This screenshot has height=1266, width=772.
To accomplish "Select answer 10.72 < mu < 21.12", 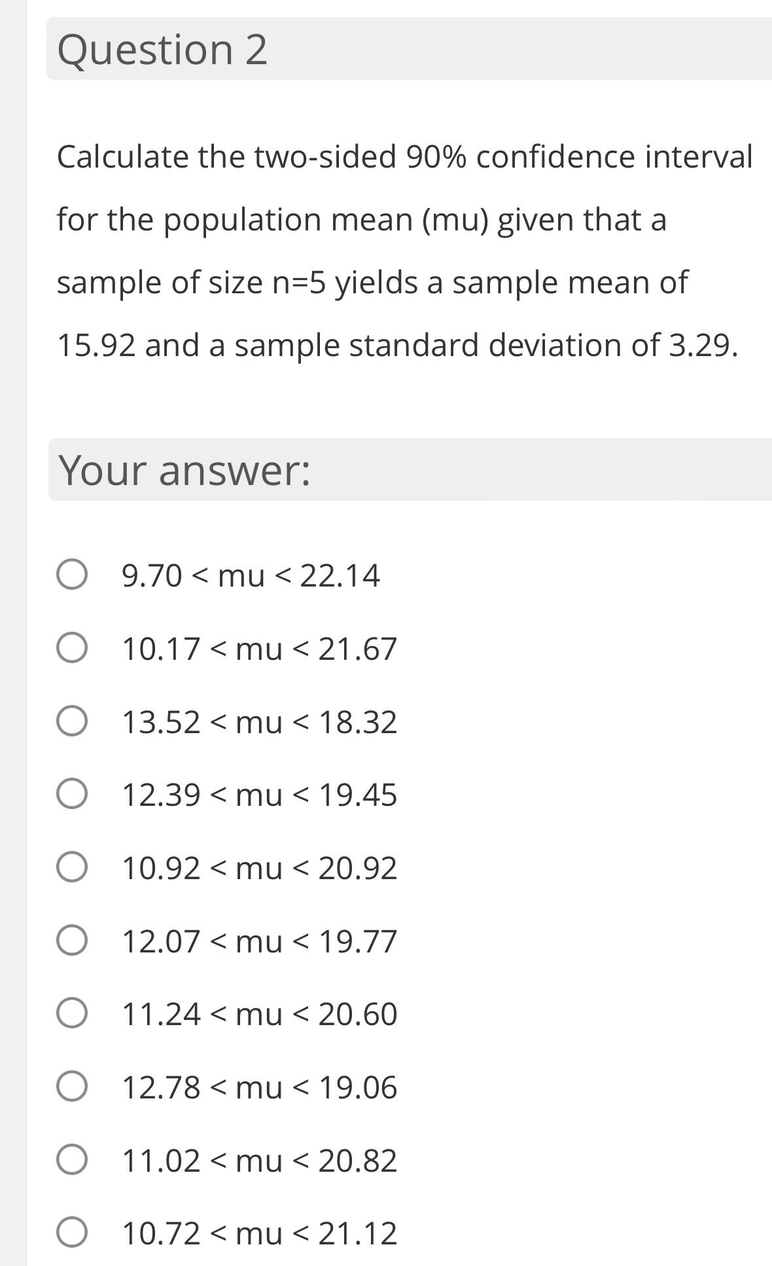I will click(259, 1232).
